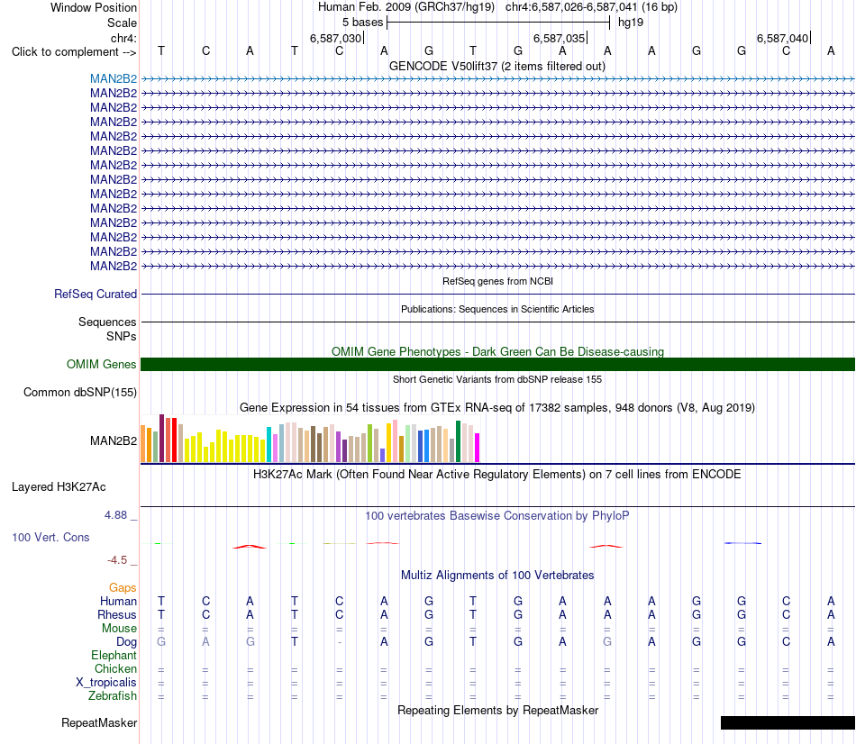Image resolution: width=856 pixels, height=744 pixels.
Task: Click the Common dbSNP(155) label
Action: tap(79, 392)
